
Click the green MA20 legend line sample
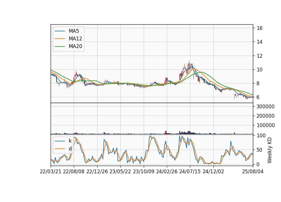(60, 46)
